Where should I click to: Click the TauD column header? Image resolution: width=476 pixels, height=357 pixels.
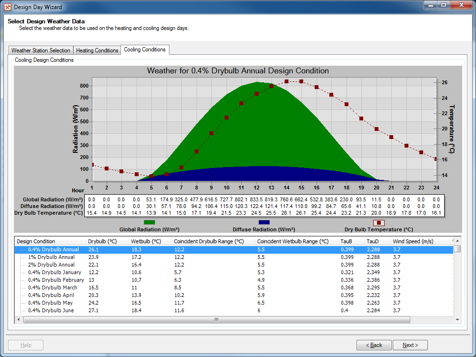click(377, 241)
